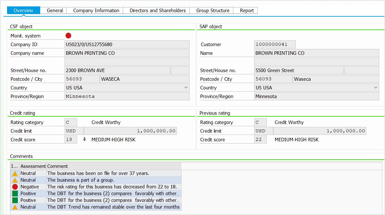Click the warning triangle for 37 years comment
This screenshot has height=215, width=385.
15,173
